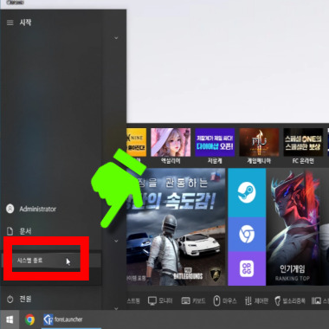Open the OP.GG purple tile

point(247,268)
